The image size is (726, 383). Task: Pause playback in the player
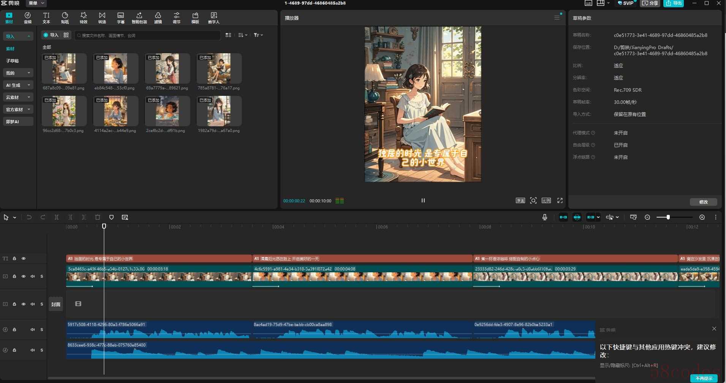423,200
